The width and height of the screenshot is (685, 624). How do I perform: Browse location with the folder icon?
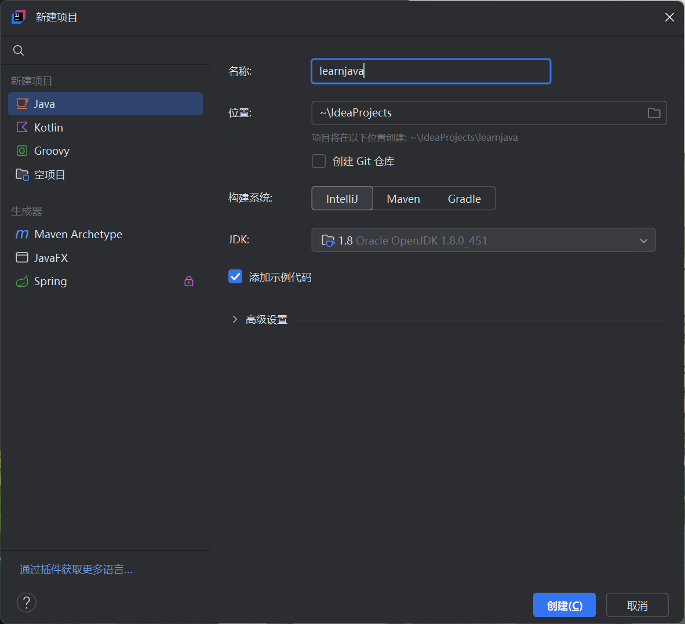(x=654, y=113)
